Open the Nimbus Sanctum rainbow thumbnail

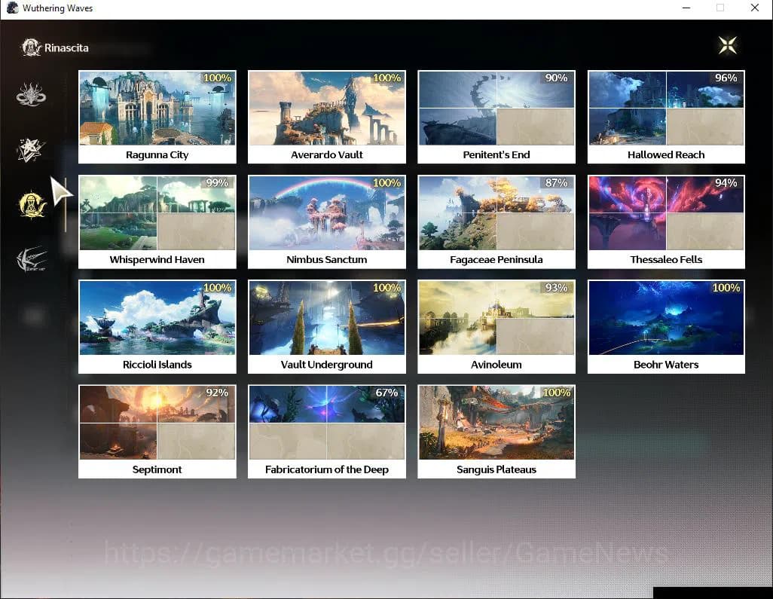[x=327, y=213]
